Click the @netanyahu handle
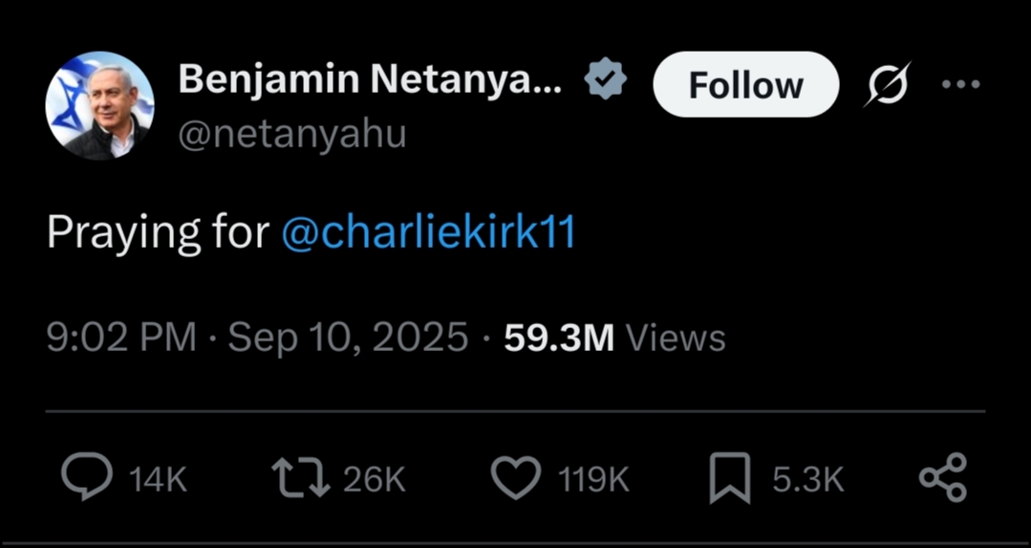This screenshot has width=1031, height=548. pyautogui.click(x=292, y=134)
